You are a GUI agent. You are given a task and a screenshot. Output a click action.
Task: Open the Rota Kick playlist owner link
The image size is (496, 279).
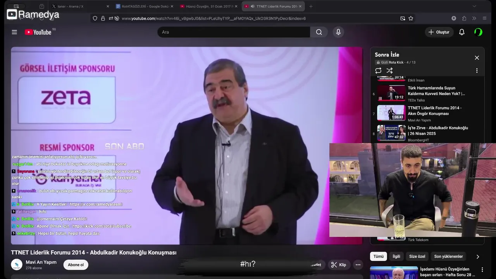(396, 62)
